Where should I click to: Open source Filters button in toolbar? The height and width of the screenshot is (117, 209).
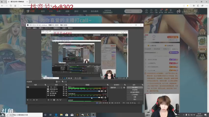[x=64, y=82]
